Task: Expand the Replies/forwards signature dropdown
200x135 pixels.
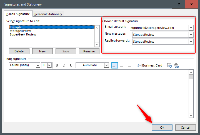Action: [191, 42]
